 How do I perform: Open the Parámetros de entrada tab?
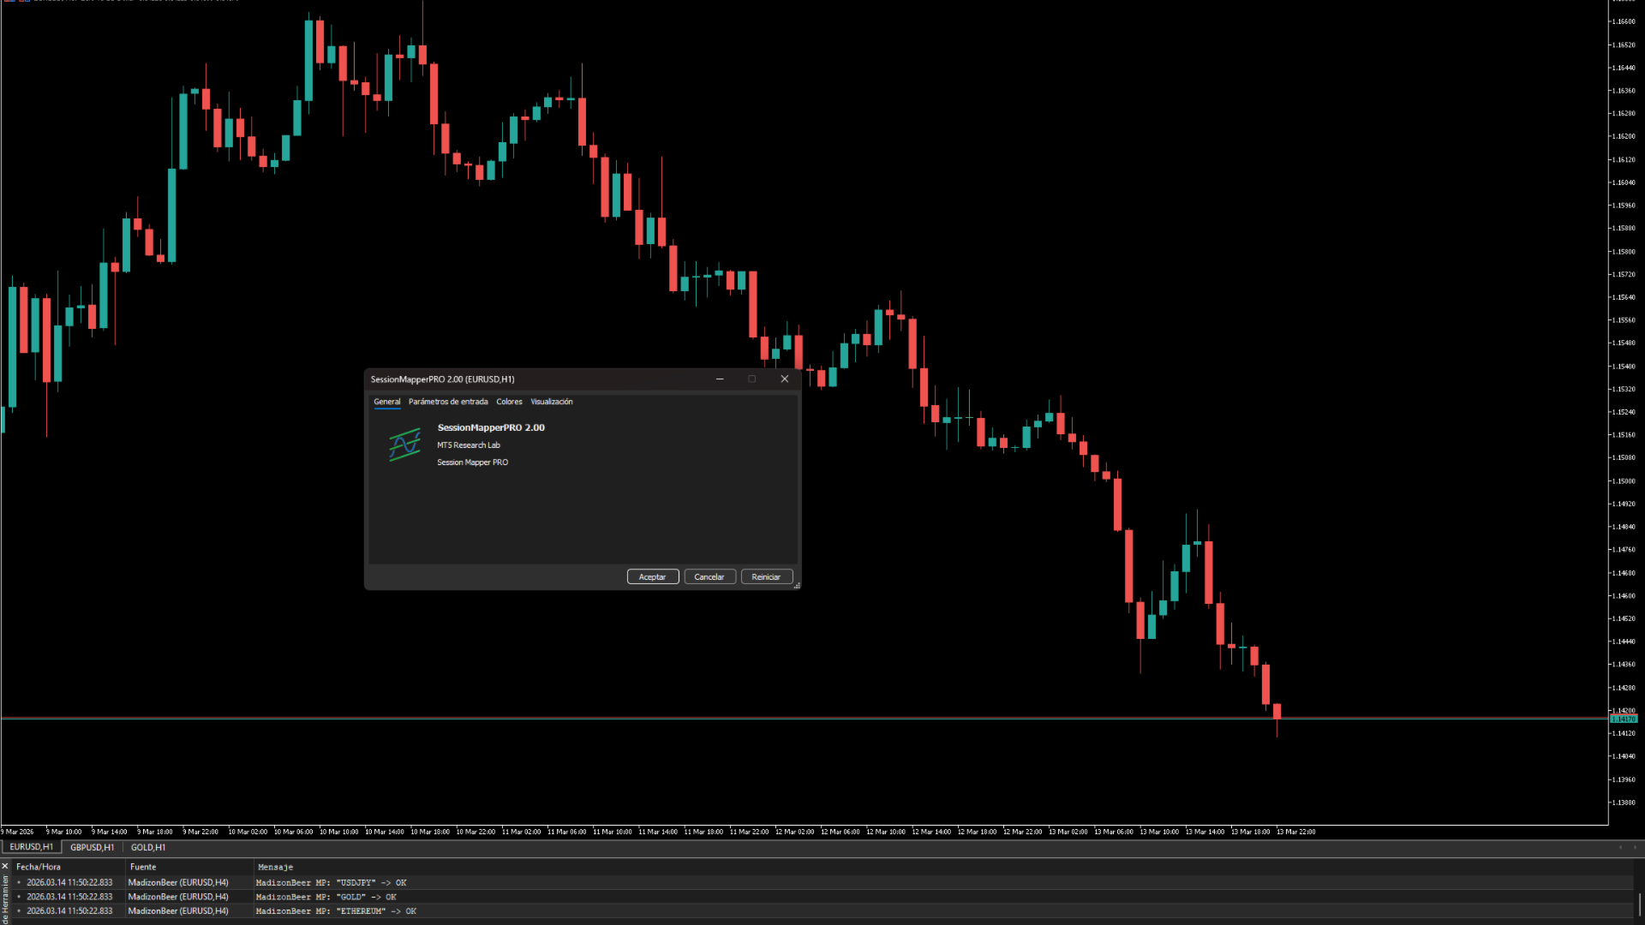point(448,402)
